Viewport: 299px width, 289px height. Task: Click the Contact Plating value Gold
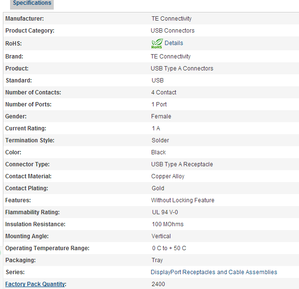coord(158,188)
